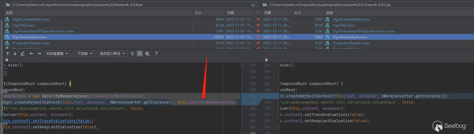Image resolution: width=474 pixels, height=134 pixels.
Task: Click class file icon of right OgnlContextState.class
Action: click(x=328, y=19)
